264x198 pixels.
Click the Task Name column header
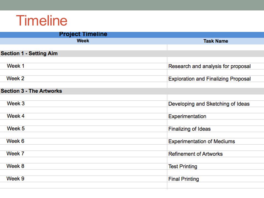[216, 41]
